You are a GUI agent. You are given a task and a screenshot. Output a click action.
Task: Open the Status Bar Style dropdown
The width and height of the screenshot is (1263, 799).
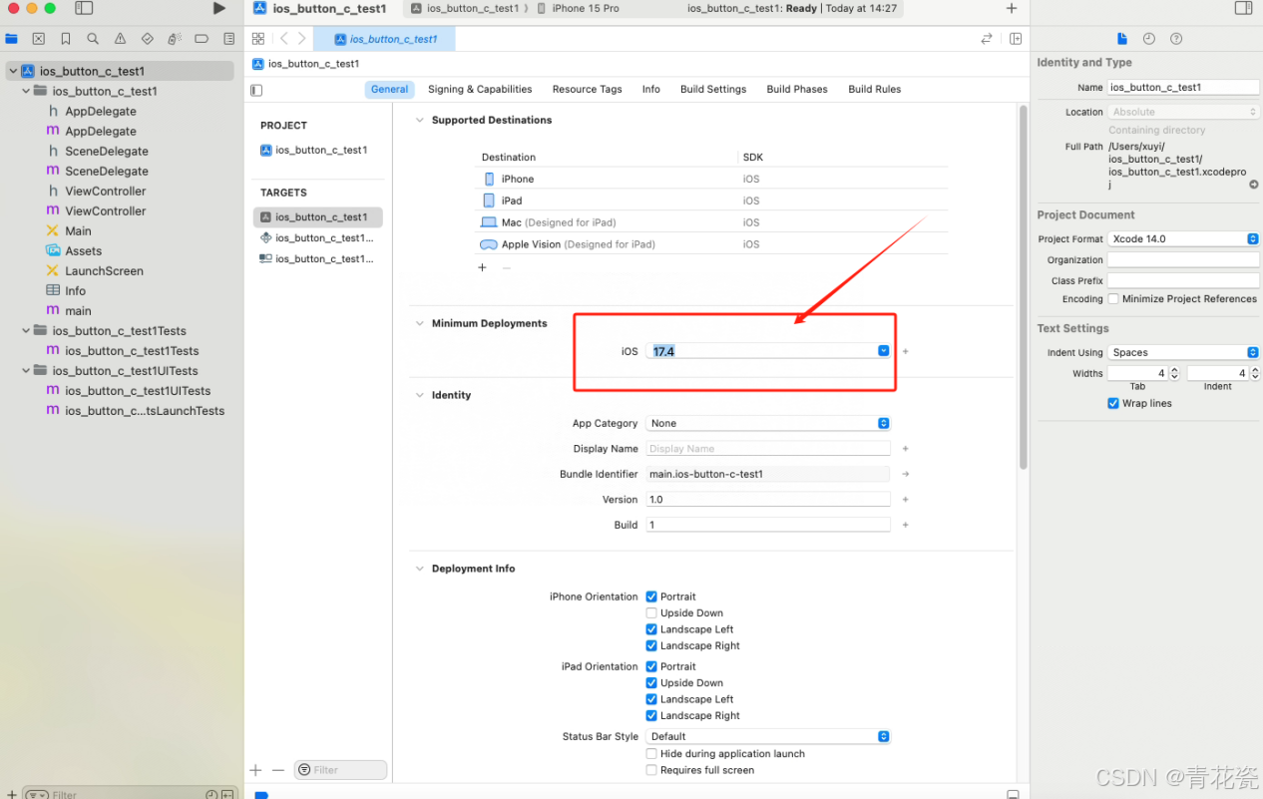[768, 736]
